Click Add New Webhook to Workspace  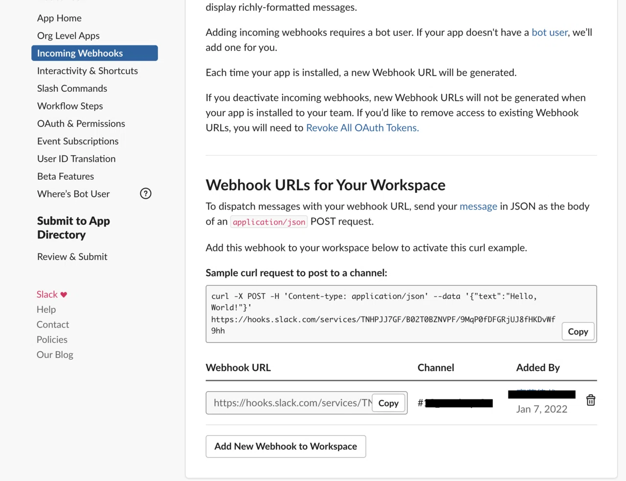(x=286, y=446)
